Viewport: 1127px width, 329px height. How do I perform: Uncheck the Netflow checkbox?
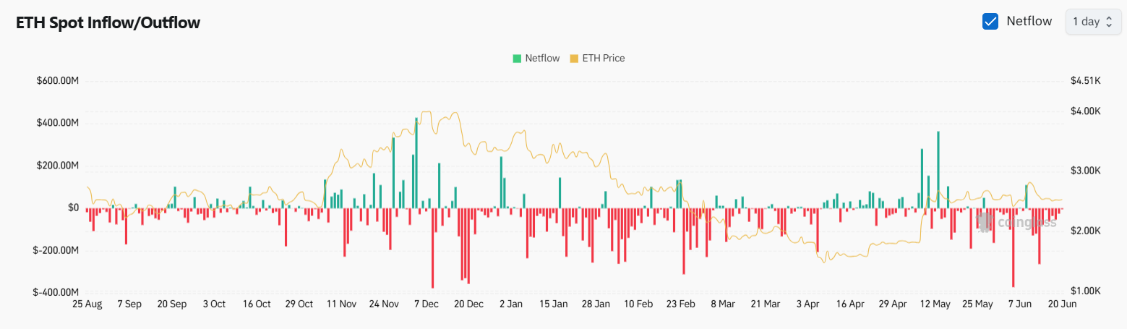coord(990,22)
